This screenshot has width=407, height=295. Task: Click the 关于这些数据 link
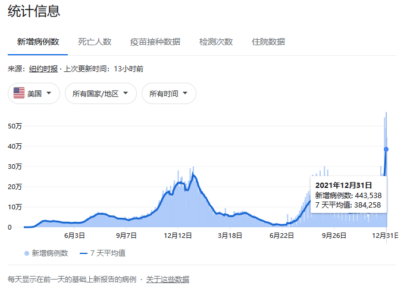coord(168,279)
